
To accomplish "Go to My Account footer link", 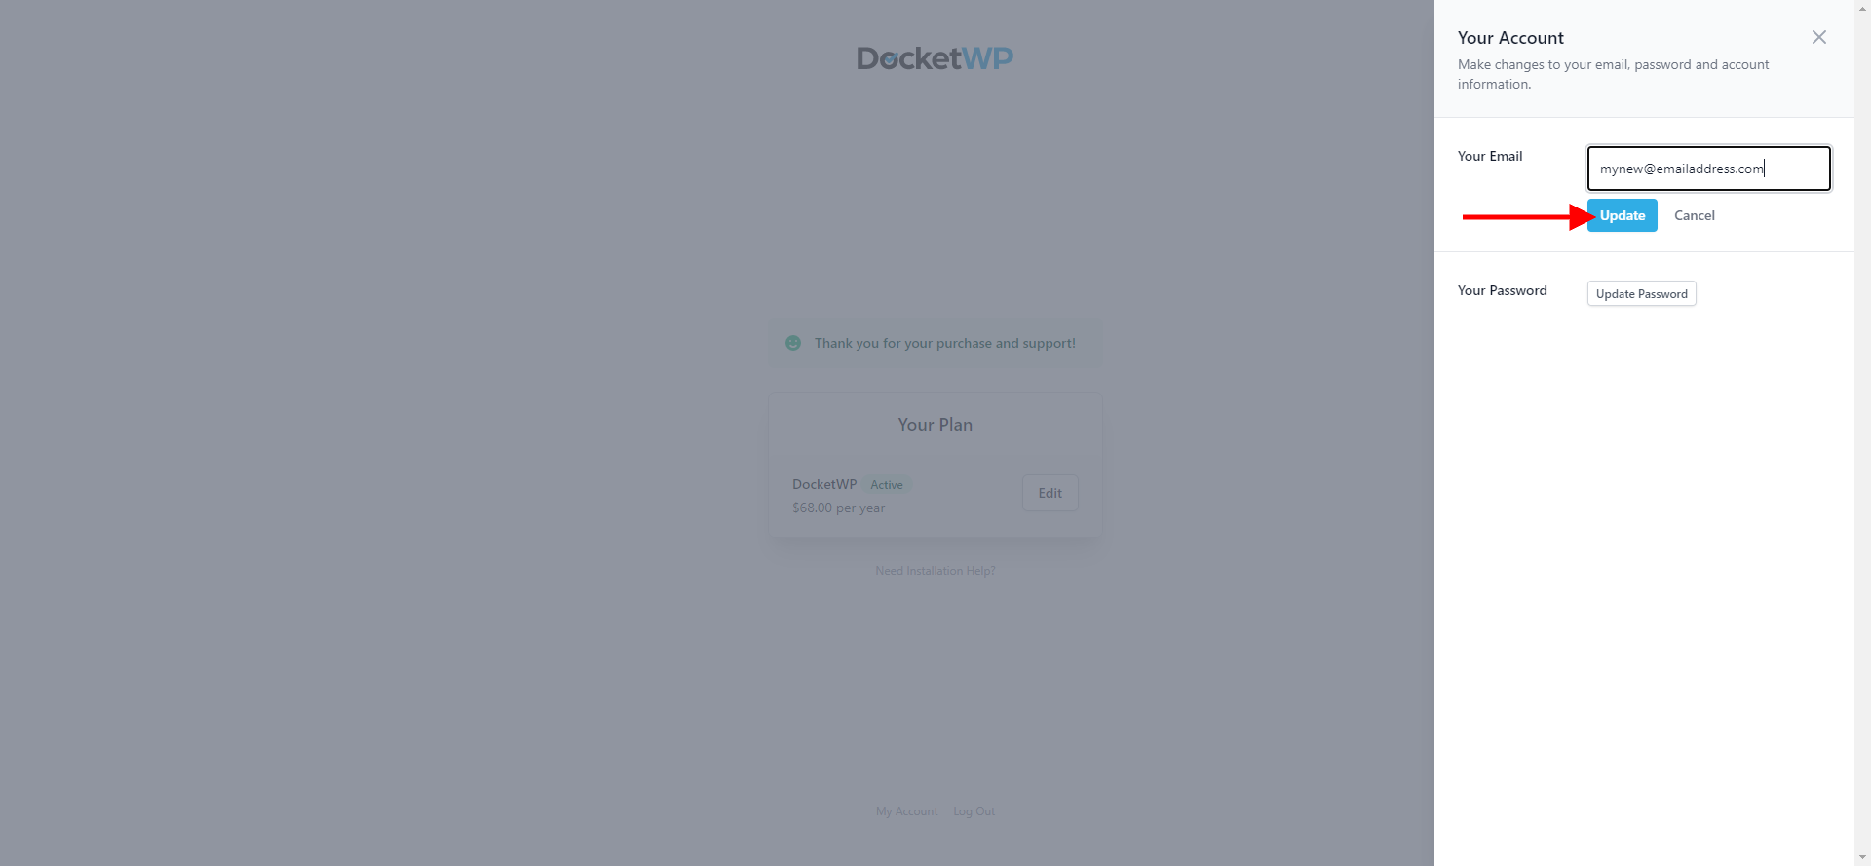I will click(x=906, y=811).
